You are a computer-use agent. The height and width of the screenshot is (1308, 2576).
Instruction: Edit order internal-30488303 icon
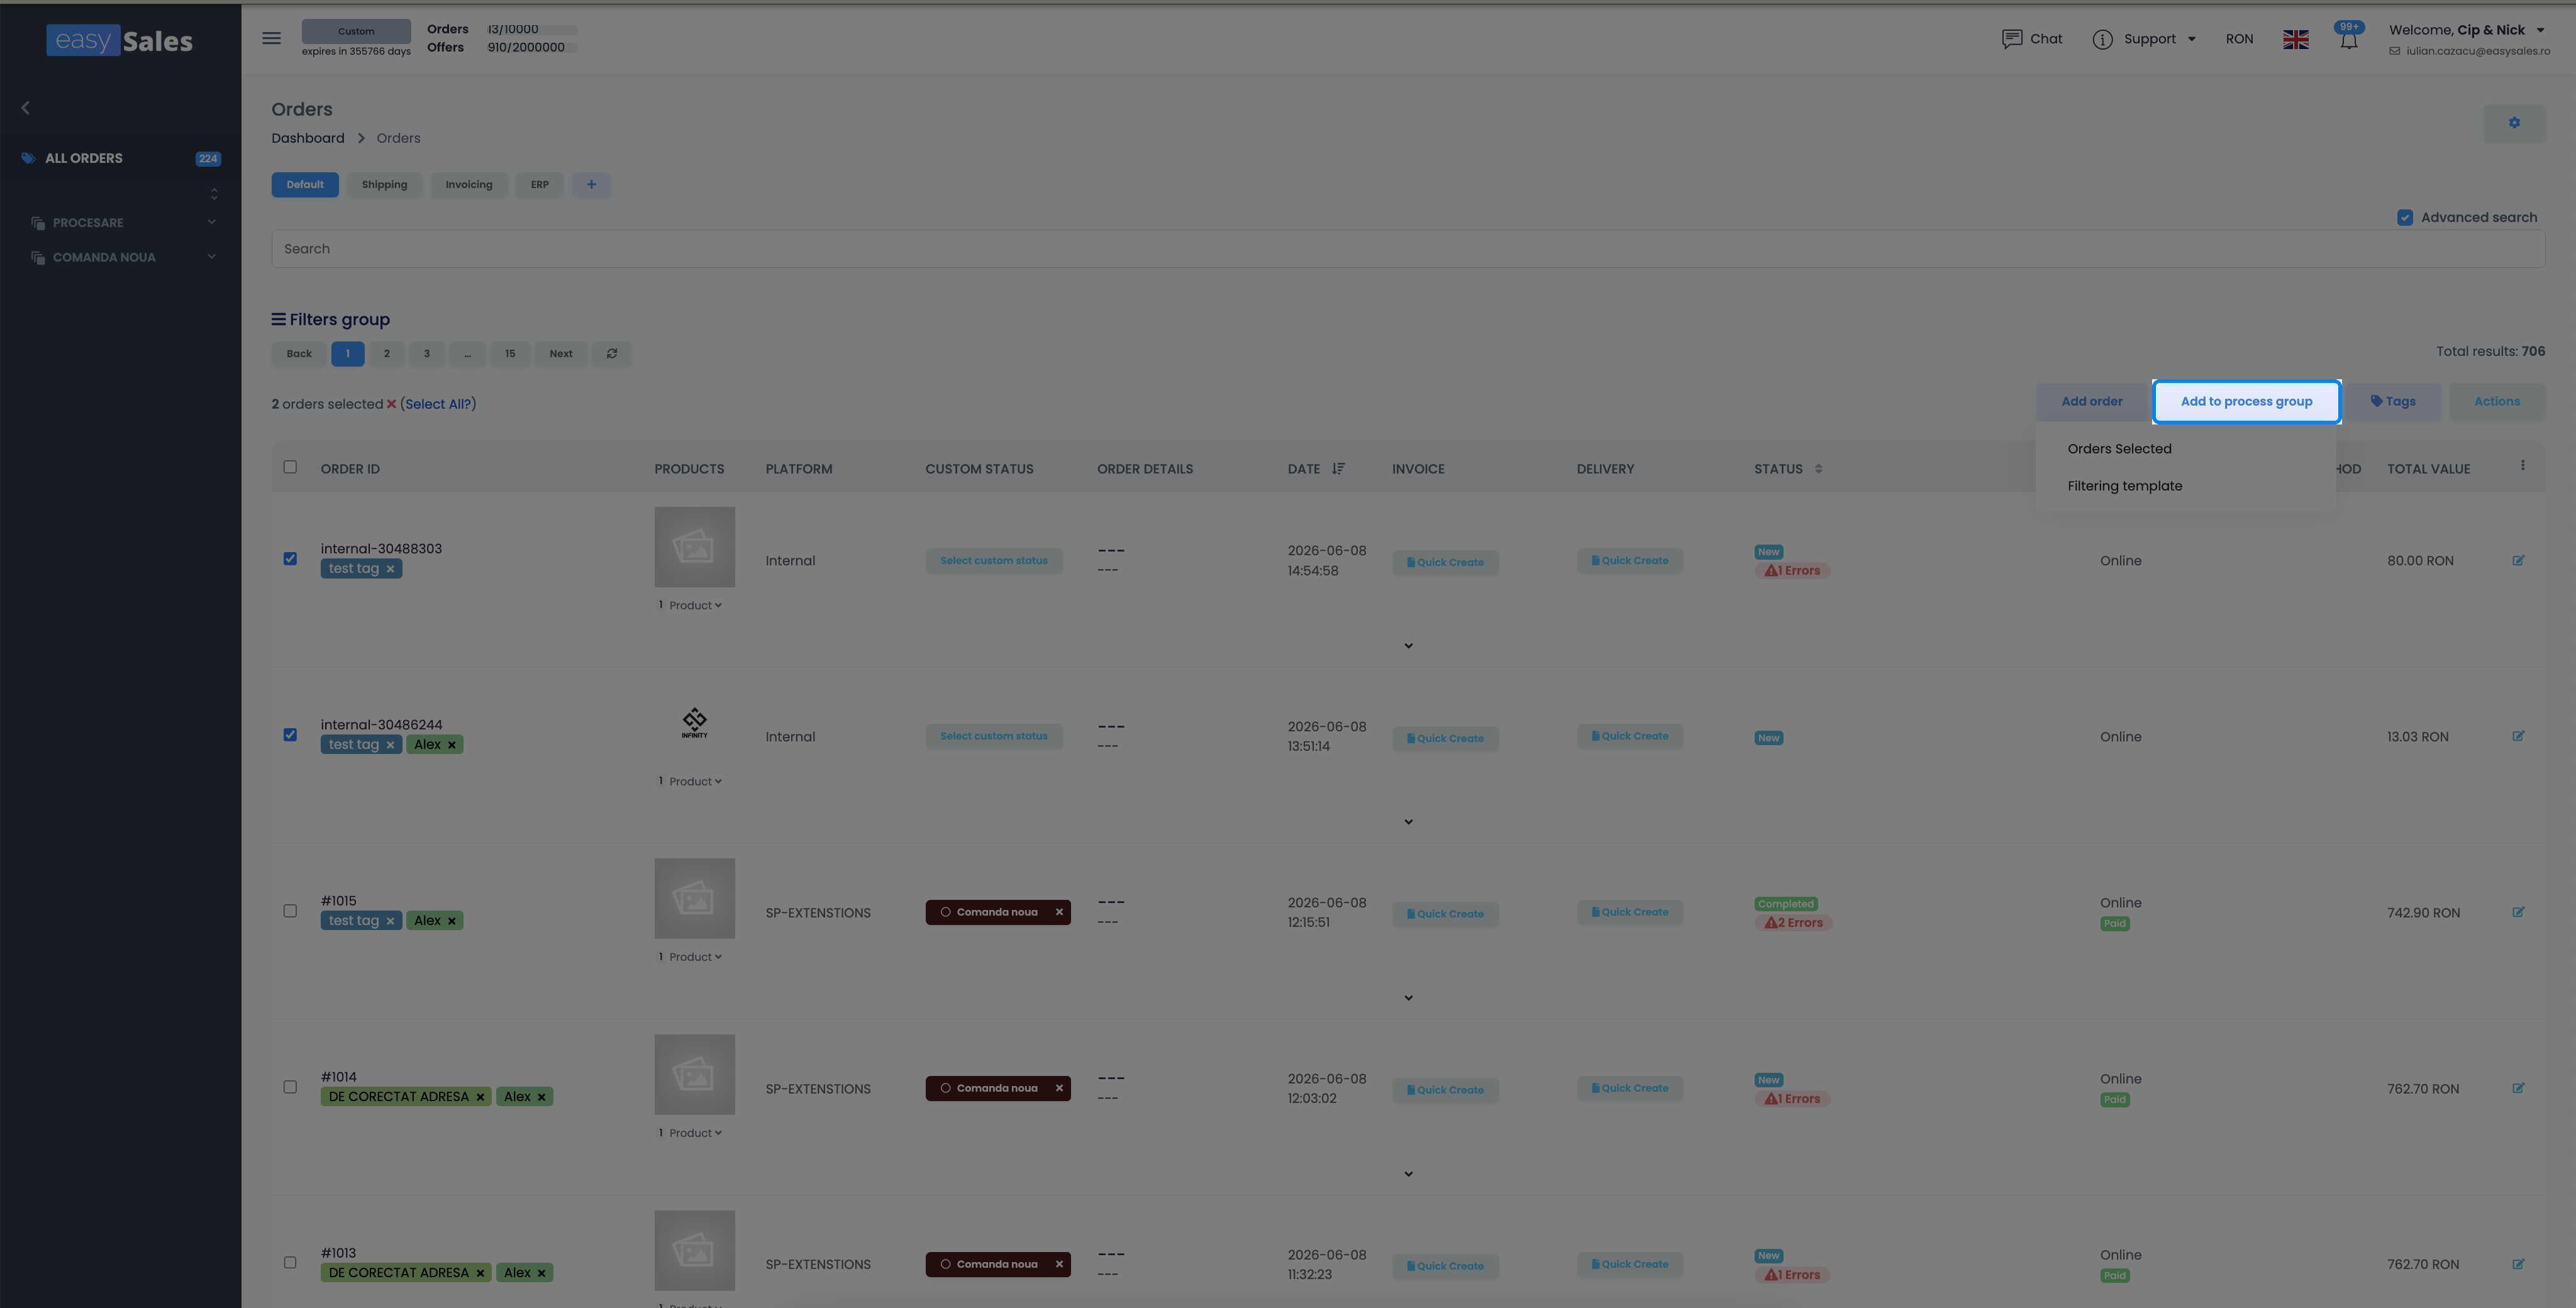[x=2518, y=560]
